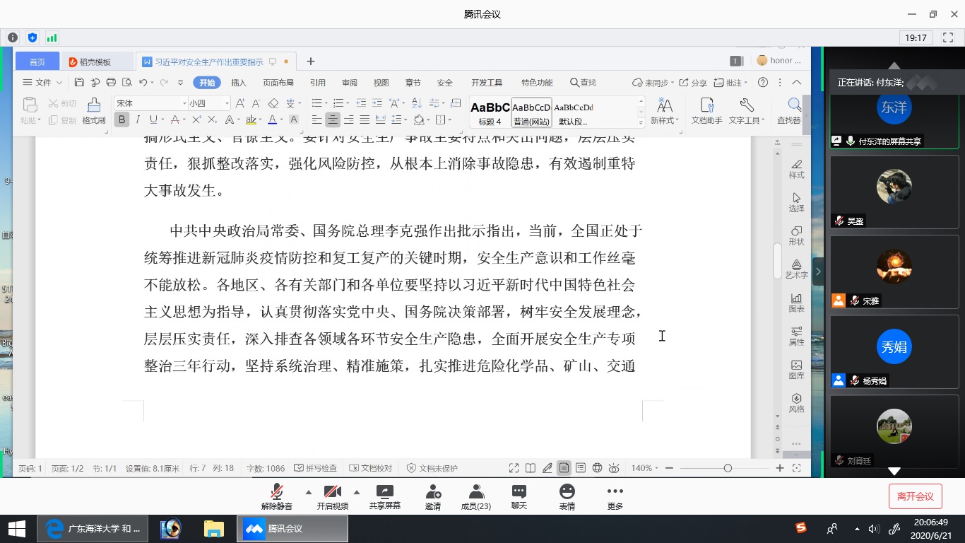The width and height of the screenshot is (965, 543).
Task: Click the document zoom slider handle
Action: 728,468
